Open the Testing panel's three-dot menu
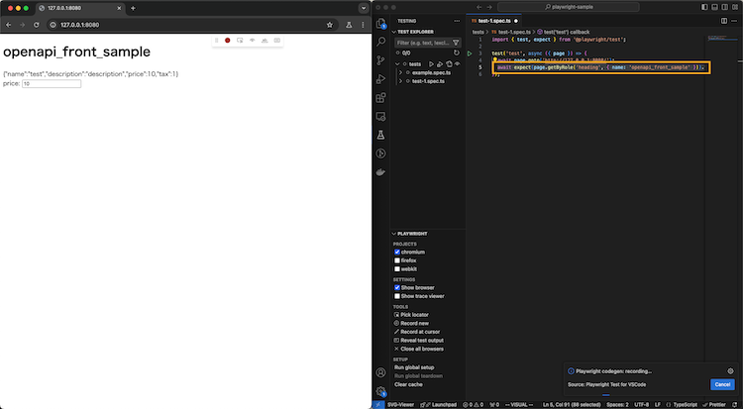This screenshot has width=743, height=409. coord(457,21)
